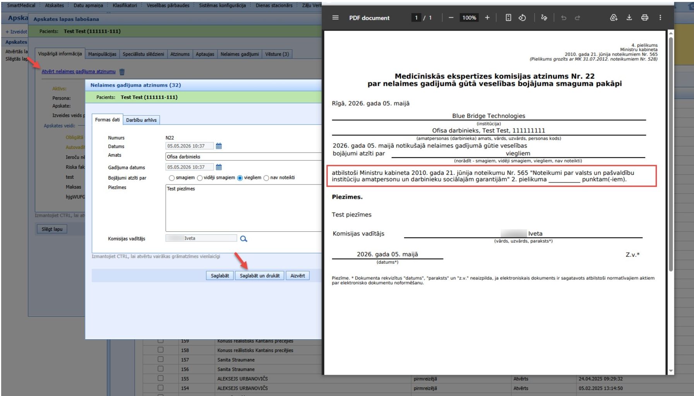The image size is (694, 396).
Task: Click the Saglabāt un drukāt button
Action: coord(260,276)
